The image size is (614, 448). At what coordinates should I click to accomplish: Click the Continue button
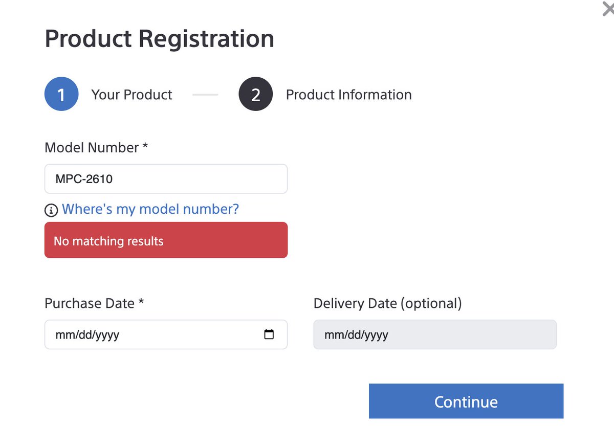pos(466,401)
